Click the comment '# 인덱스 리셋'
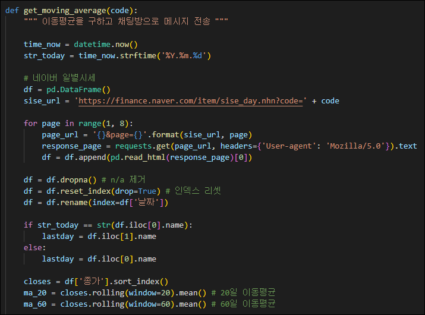This screenshot has height=315, width=425. [193, 191]
